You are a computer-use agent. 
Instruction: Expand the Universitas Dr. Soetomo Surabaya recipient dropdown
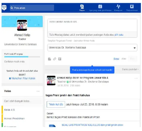[92, 48]
